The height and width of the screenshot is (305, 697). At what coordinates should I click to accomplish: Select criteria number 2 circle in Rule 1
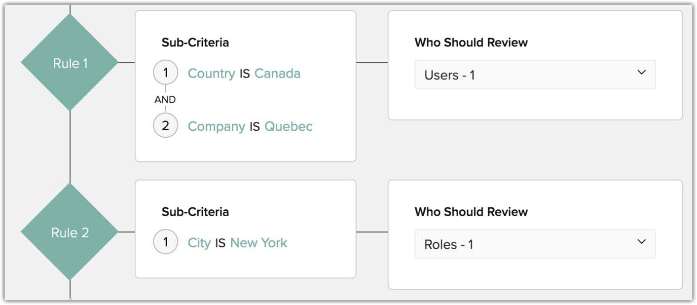coord(165,126)
